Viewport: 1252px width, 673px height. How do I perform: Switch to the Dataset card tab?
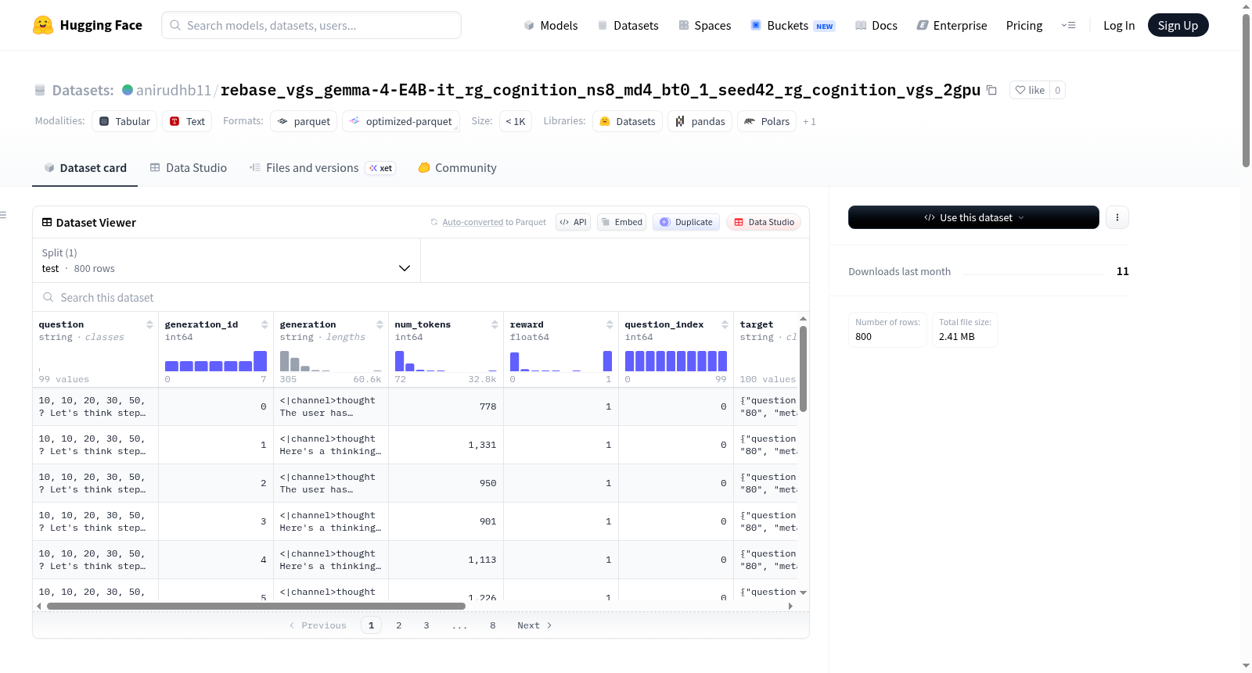coord(85,167)
